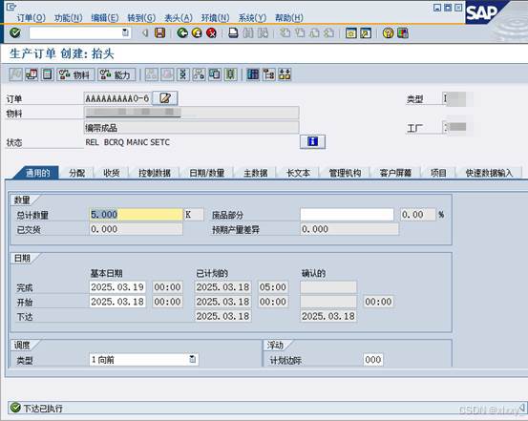528x421 pixels.
Task: Open the 环境(N) menu
Action: click(215, 17)
